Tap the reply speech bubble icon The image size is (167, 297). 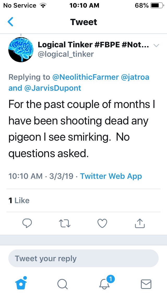pos(27,223)
